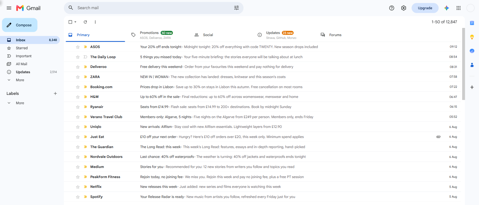Toggle importance marker on Medium email
Screen dimensions: 479x205
click(85, 167)
